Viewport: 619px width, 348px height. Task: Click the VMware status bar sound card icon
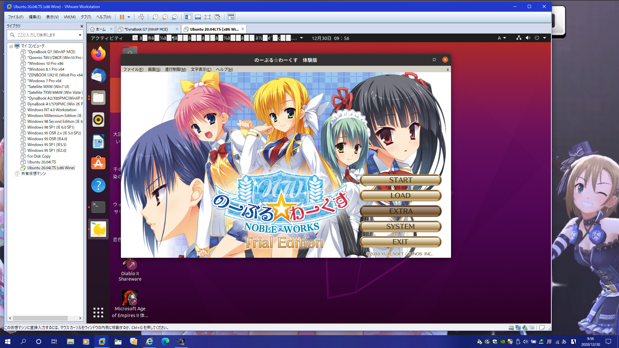[x=525, y=328]
